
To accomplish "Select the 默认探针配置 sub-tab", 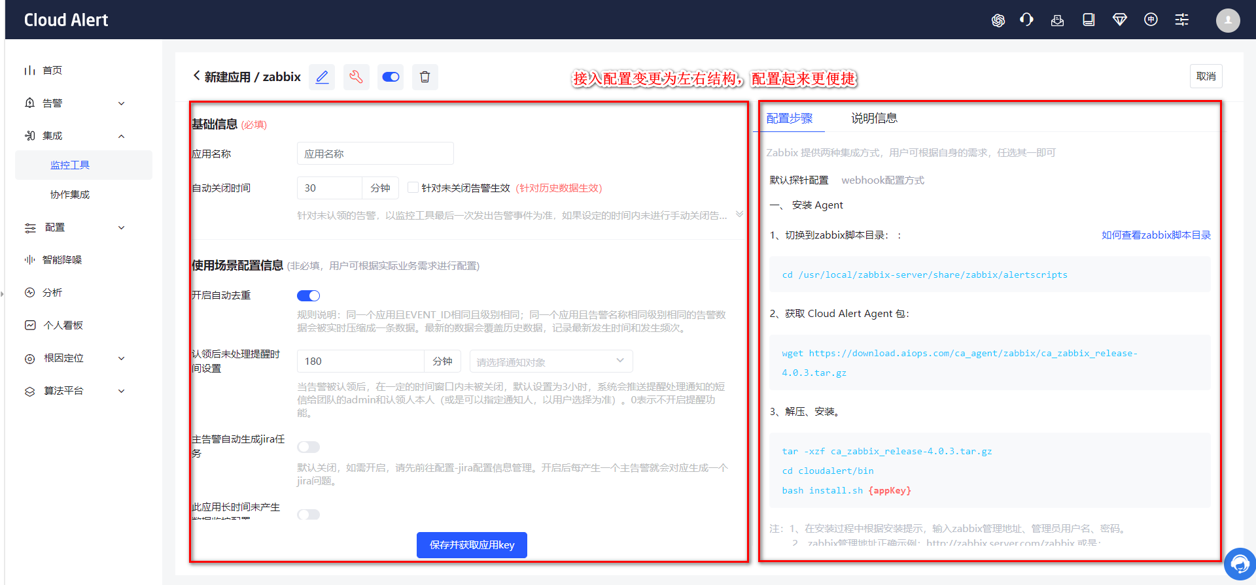I will tap(799, 180).
